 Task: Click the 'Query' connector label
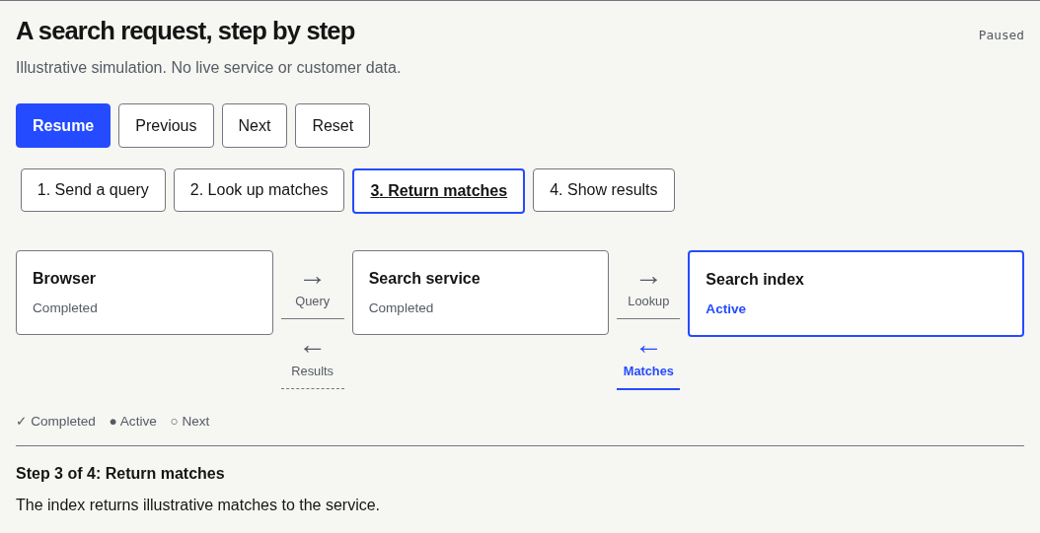(313, 301)
